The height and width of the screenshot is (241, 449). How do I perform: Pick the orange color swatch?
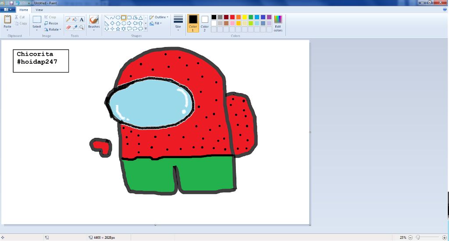point(239,17)
